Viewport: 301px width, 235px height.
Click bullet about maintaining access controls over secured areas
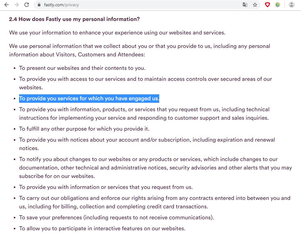click(145, 83)
